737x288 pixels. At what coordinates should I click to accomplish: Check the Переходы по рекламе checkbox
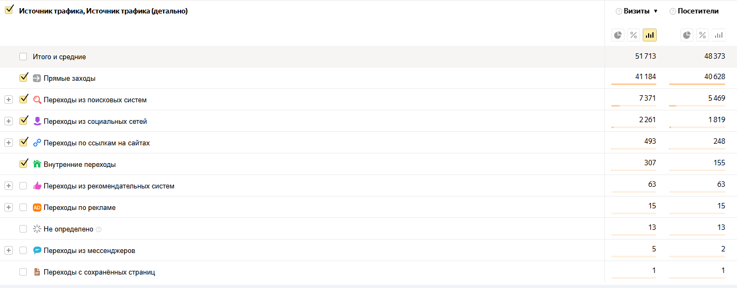click(x=23, y=207)
